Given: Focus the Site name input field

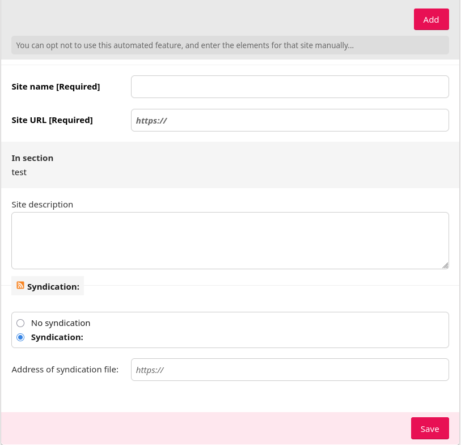Looking at the screenshot, I should coord(289,87).
